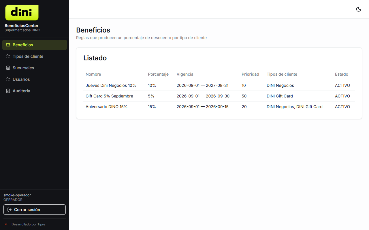Click ACTIVO status of Aniversario DINO 15%
369x230 pixels.
tap(342, 107)
